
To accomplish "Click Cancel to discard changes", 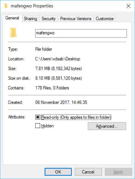I will tap(88, 172).
